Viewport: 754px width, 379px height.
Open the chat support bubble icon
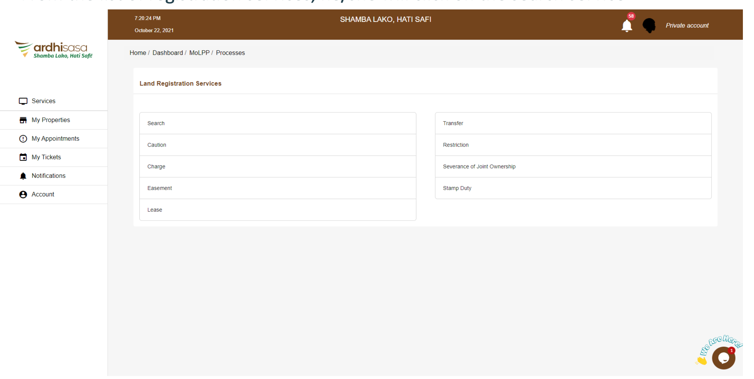[723, 358]
